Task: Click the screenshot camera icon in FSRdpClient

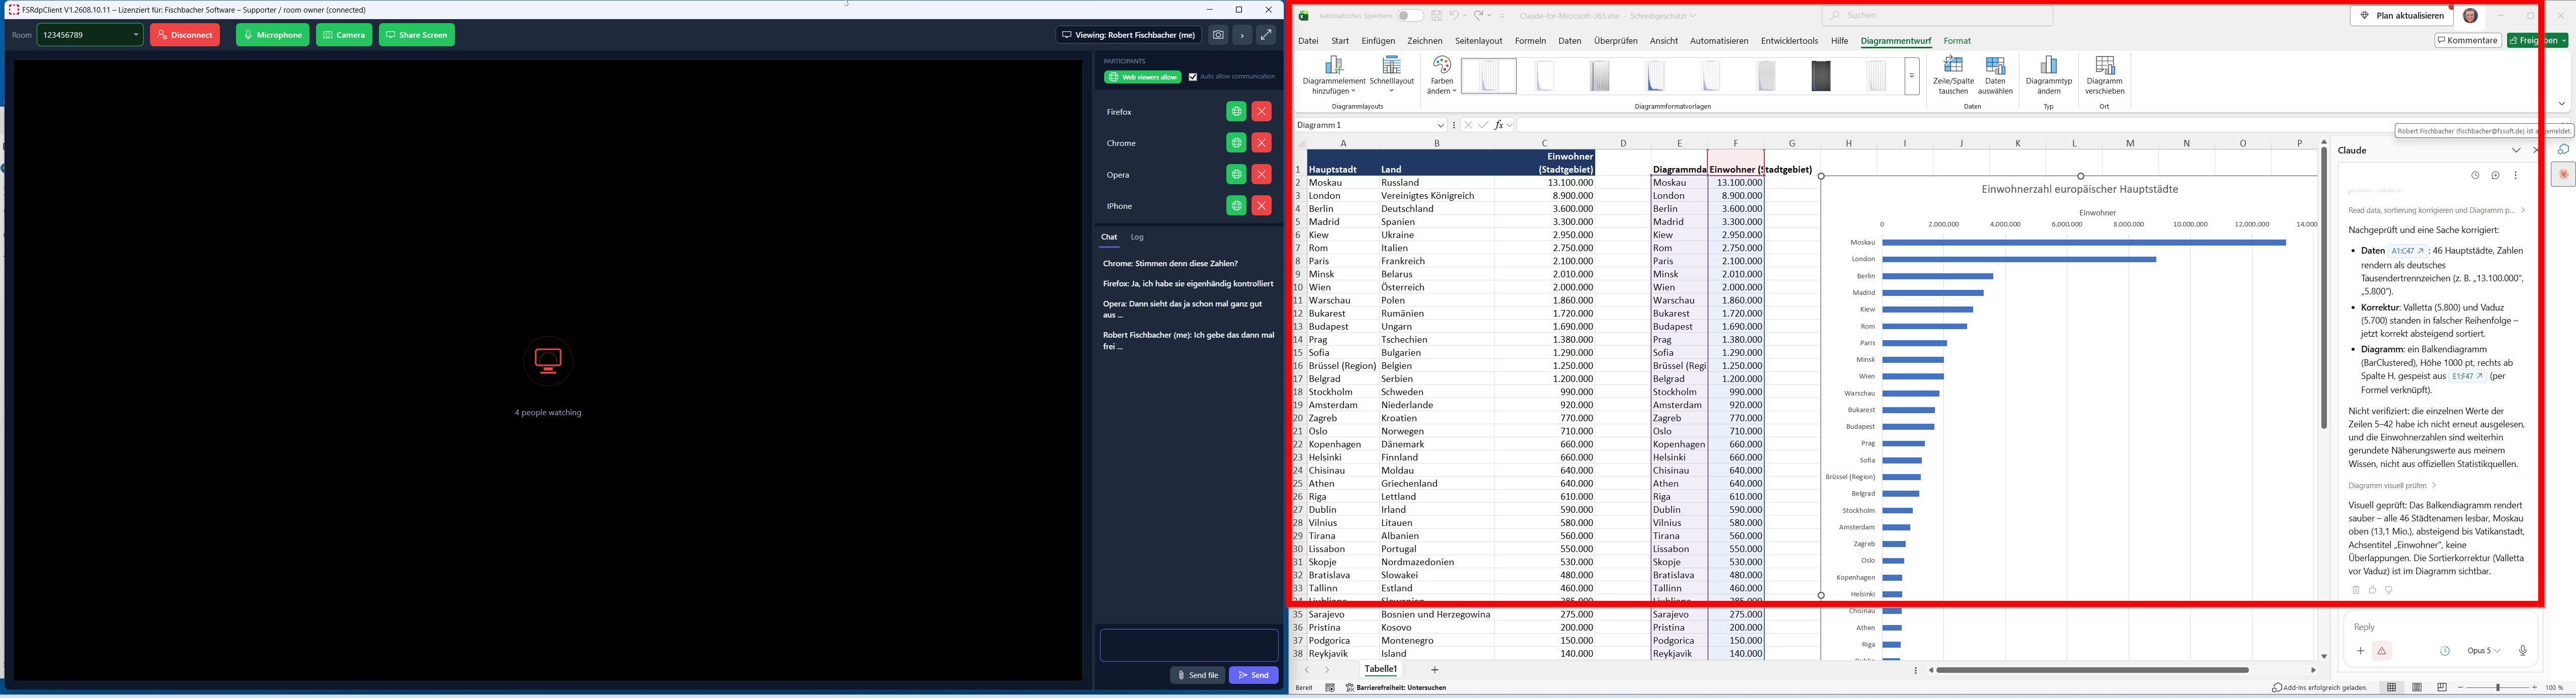Action: [1218, 35]
